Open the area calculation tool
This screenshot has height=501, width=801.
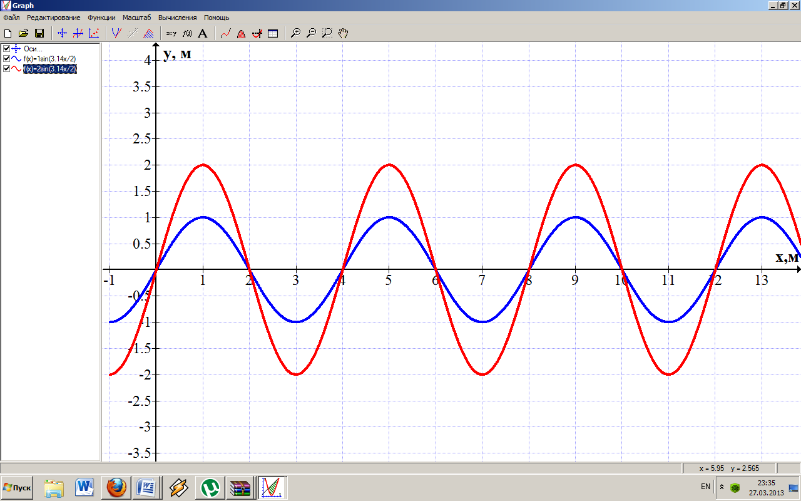pyautogui.click(x=241, y=33)
